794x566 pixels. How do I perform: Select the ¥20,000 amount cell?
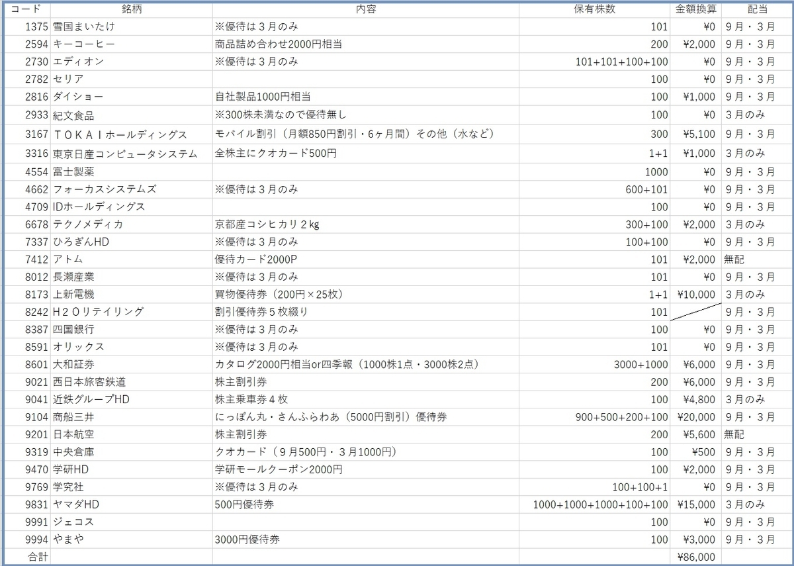click(695, 417)
